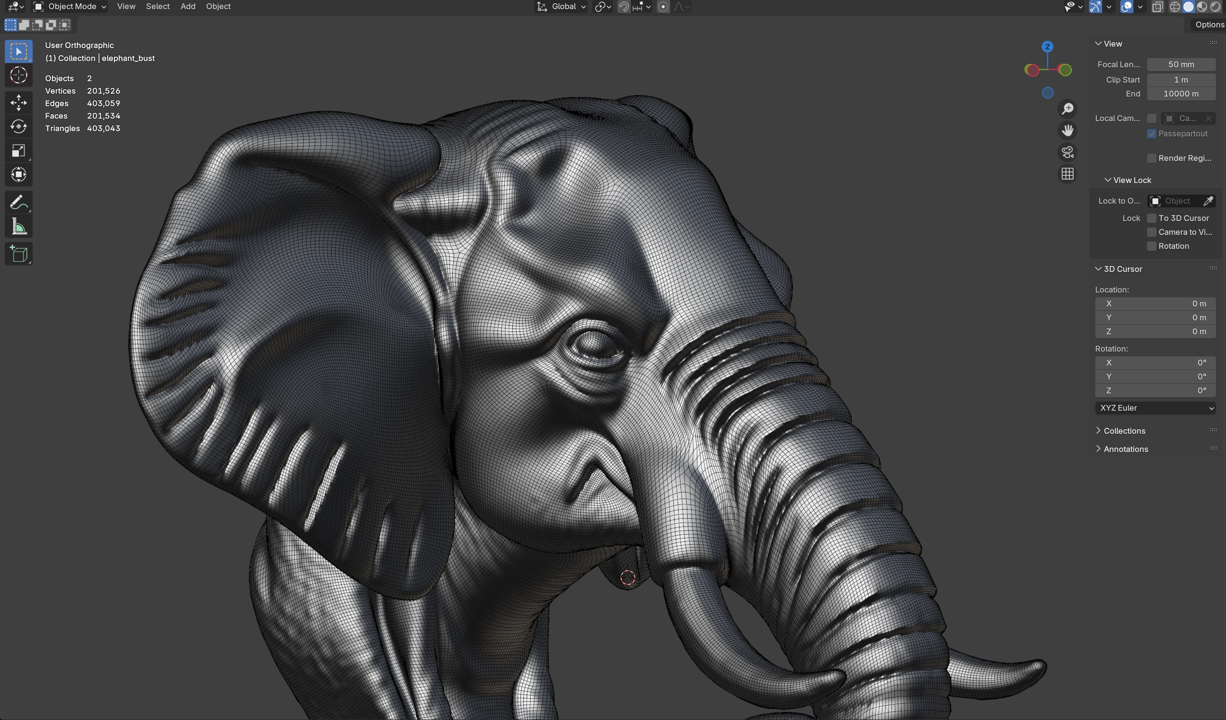The height and width of the screenshot is (720, 1226).
Task: Click the Z axis gizmo handle
Action: pos(1047,47)
